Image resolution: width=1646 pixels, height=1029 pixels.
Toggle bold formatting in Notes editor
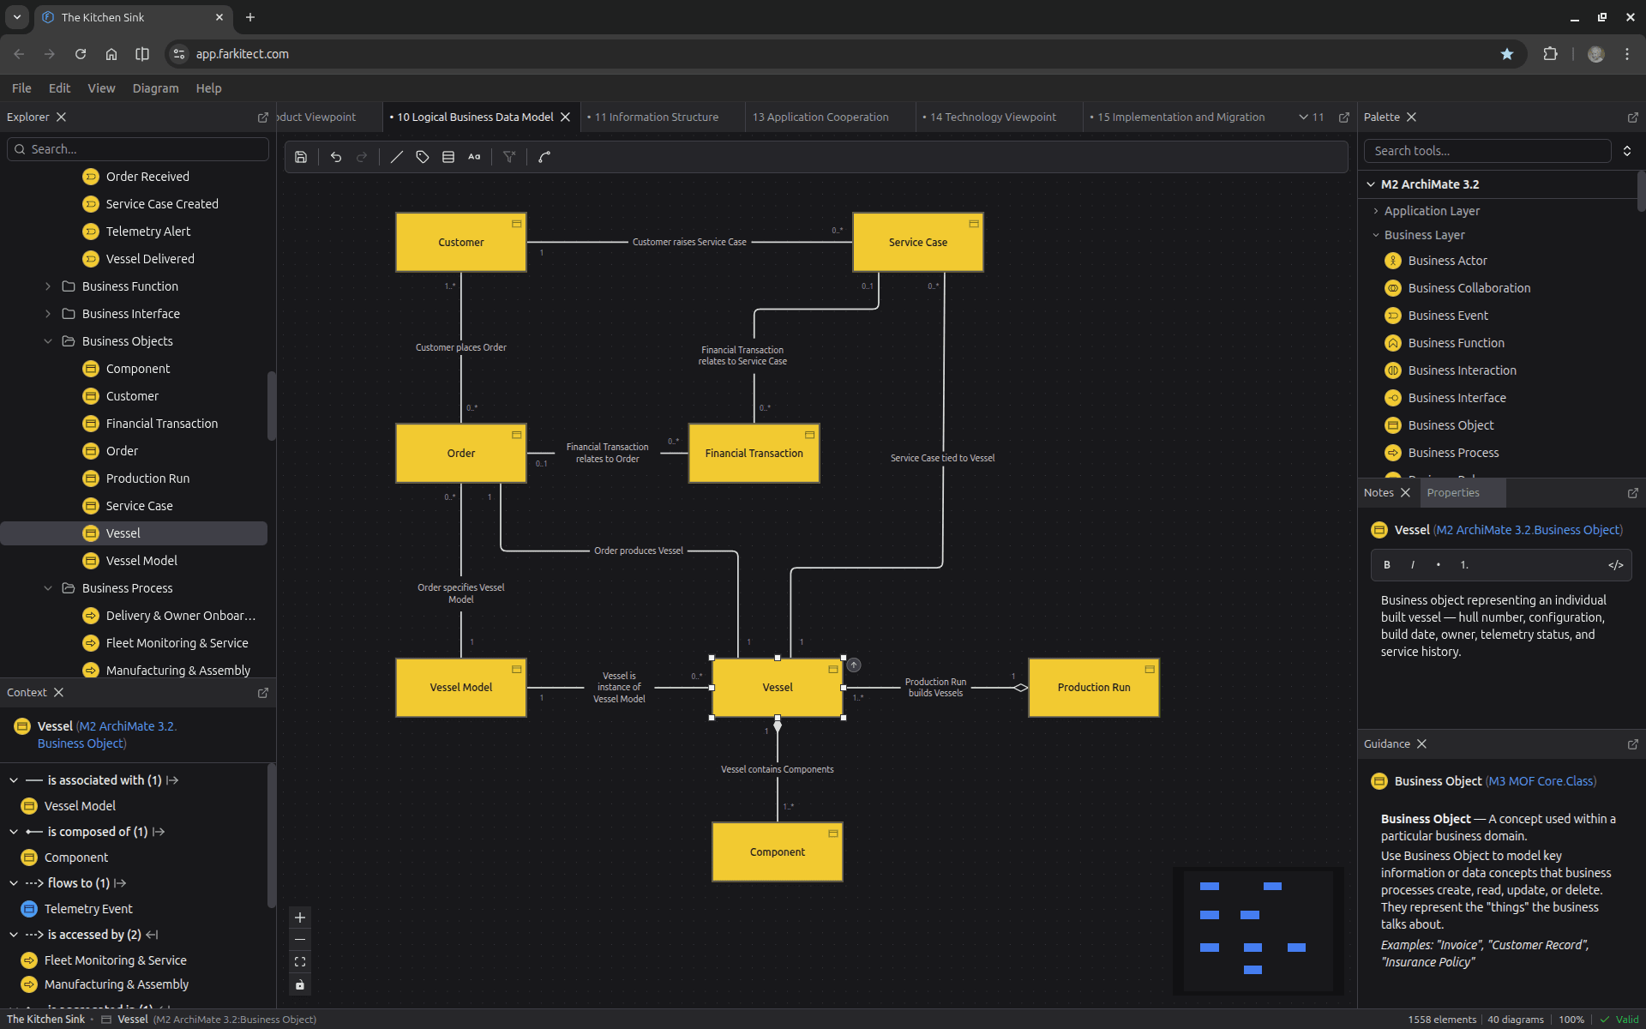(1387, 565)
